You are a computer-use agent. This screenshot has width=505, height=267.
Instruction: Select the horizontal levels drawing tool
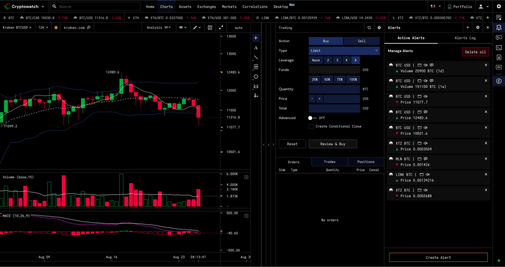pos(256,67)
